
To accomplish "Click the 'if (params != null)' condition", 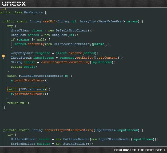I will [x=28, y=39].
